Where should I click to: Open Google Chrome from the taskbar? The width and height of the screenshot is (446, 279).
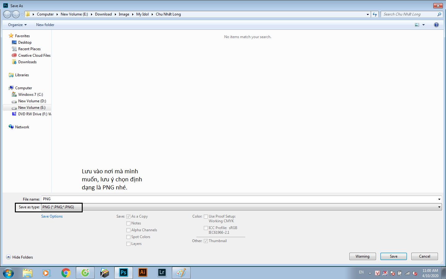pyautogui.click(x=66, y=273)
